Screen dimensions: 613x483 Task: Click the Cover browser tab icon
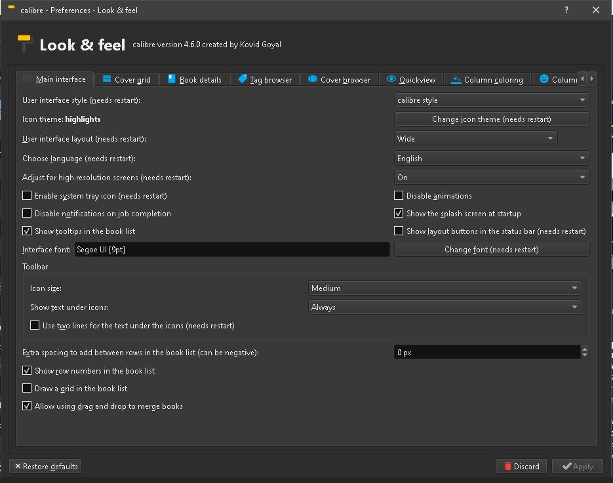312,79
